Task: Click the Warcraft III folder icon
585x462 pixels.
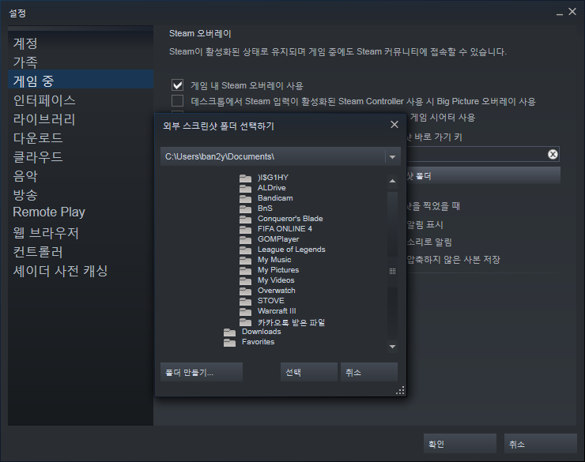Action: [245, 311]
